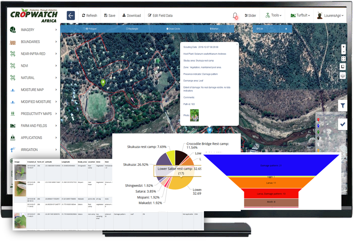Close the scouting info popup
The image size is (353, 241).
(237, 44)
